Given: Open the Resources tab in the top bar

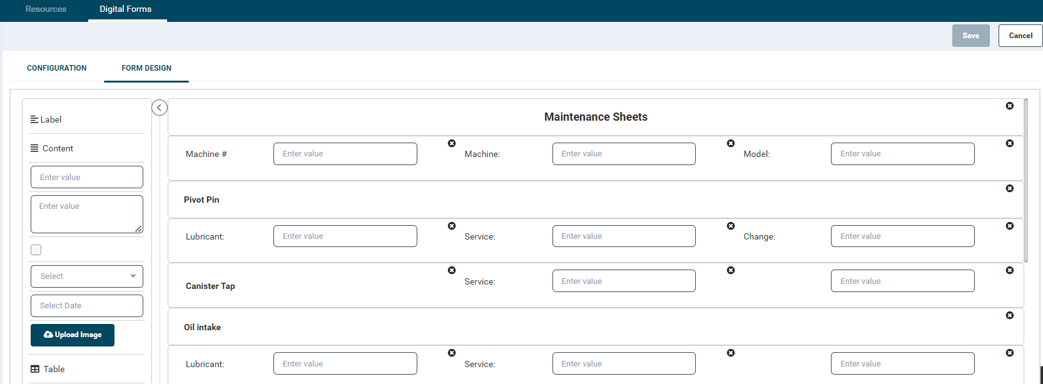Looking at the screenshot, I should 46,9.
